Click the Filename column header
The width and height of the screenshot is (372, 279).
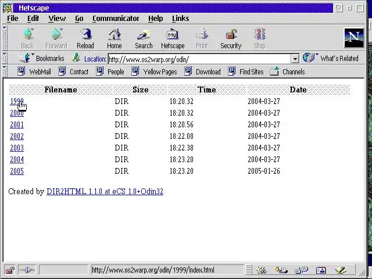click(60, 90)
